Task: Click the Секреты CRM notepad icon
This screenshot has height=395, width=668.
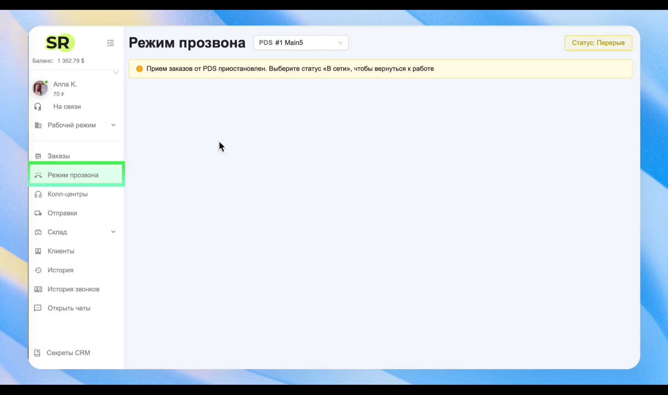Action: click(37, 353)
